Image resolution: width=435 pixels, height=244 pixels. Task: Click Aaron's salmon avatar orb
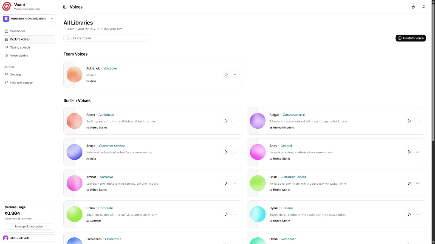[x=74, y=121]
